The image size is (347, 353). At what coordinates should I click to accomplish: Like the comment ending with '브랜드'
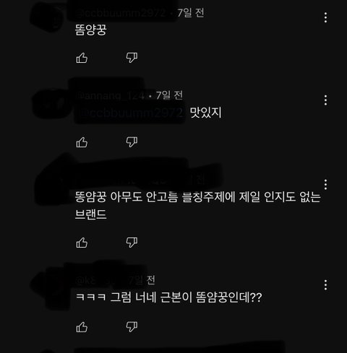tap(82, 243)
